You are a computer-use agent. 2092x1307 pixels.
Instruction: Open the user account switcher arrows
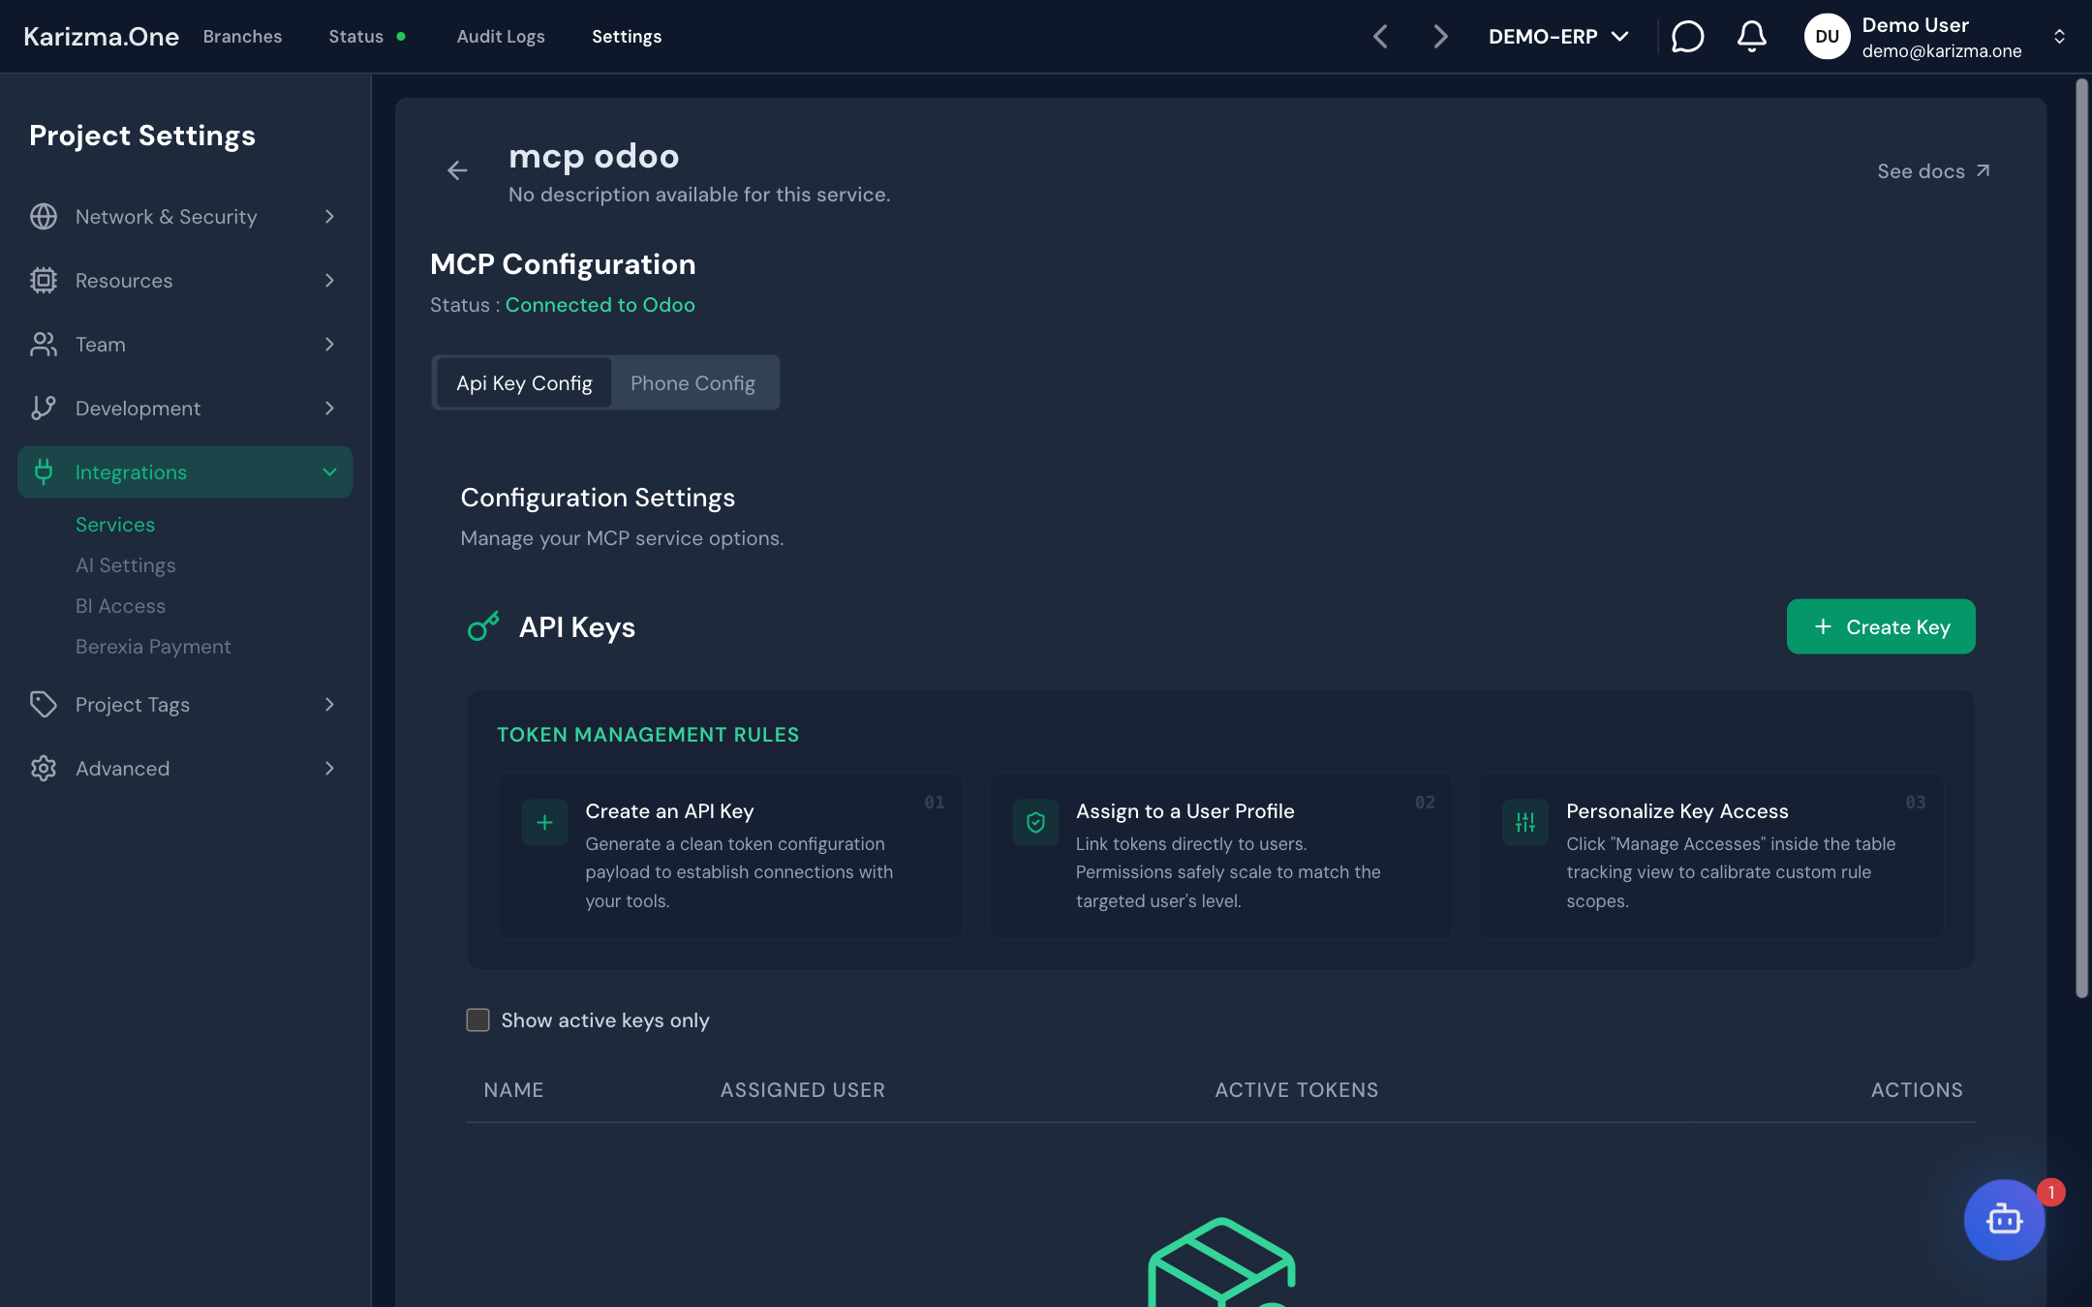click(2059, 37)
